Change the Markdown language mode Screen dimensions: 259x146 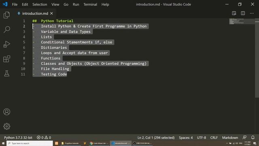pyautogui.click(x=230, y=137)
